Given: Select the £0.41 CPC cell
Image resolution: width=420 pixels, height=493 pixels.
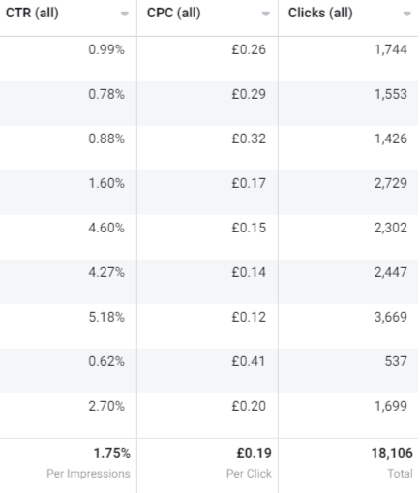Looking at the screenshot, I should [207, 371].
